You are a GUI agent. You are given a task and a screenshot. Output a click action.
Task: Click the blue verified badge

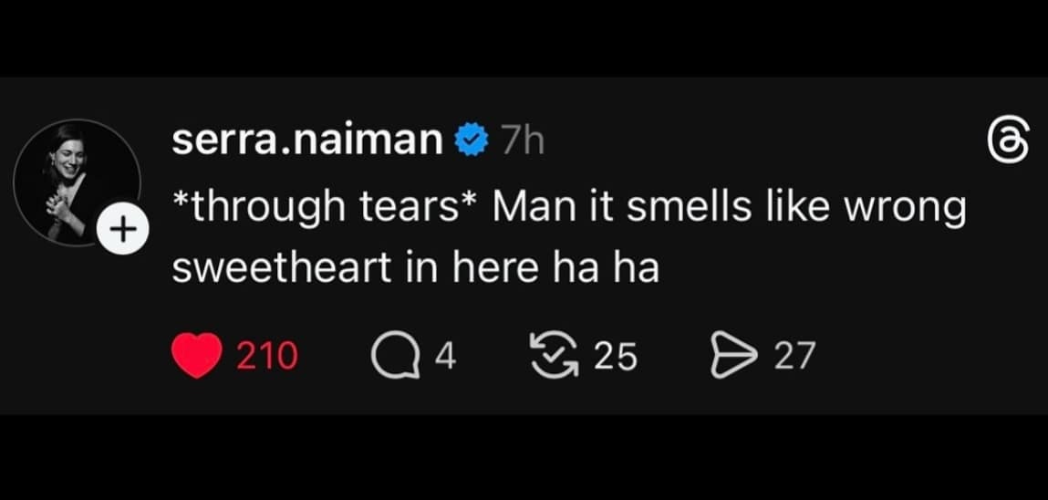(472, 141)
